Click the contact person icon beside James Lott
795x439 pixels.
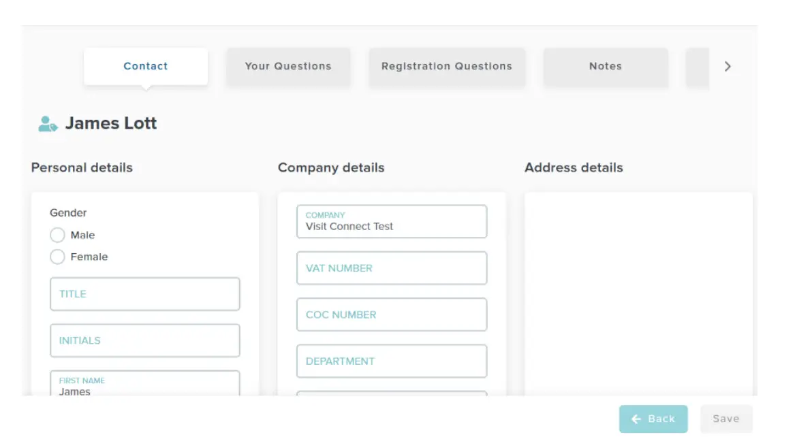(x=48, y=124)
